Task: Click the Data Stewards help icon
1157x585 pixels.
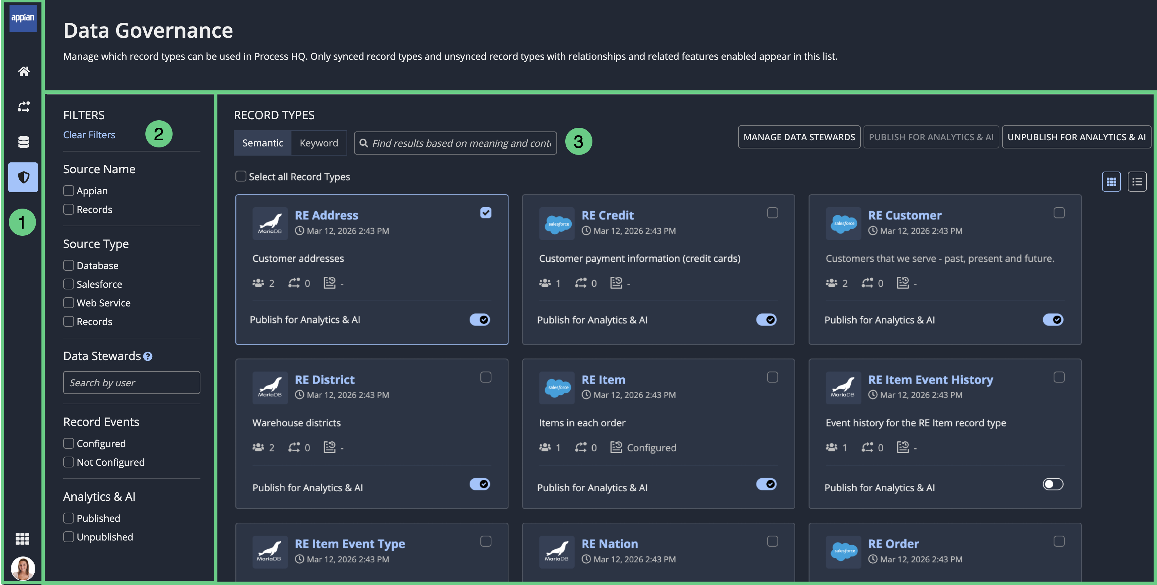Action: click(x=148, y=356)
